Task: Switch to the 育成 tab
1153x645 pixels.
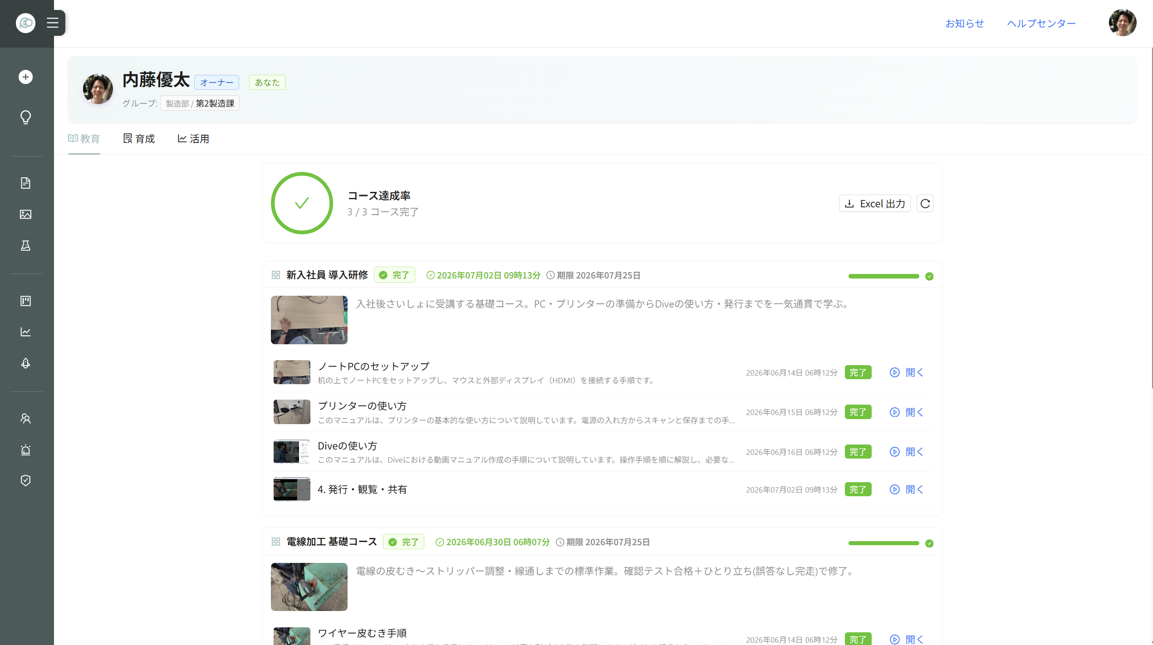Action: coord(139,139)
